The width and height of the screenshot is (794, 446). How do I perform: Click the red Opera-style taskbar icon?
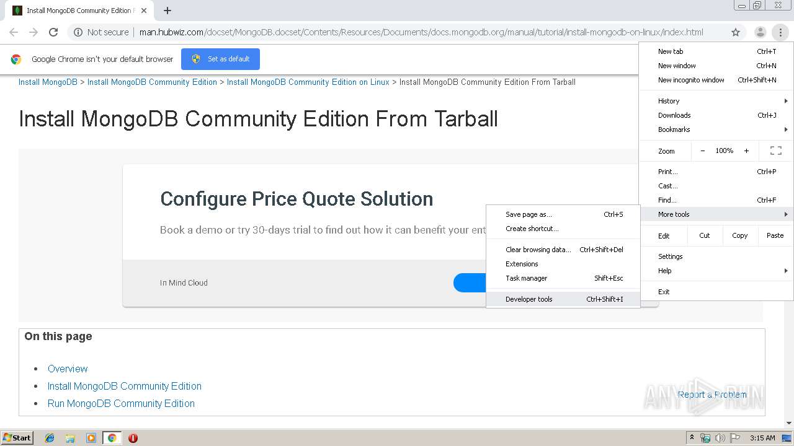coord(133,438)
